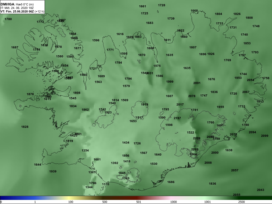This screenshot has height=204, width=272.
Task: Click the 1955 map value
Action: 220,107
